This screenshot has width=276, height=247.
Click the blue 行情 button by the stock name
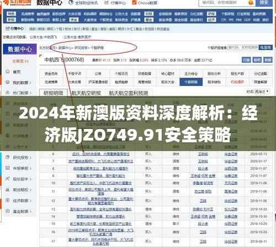246,60
